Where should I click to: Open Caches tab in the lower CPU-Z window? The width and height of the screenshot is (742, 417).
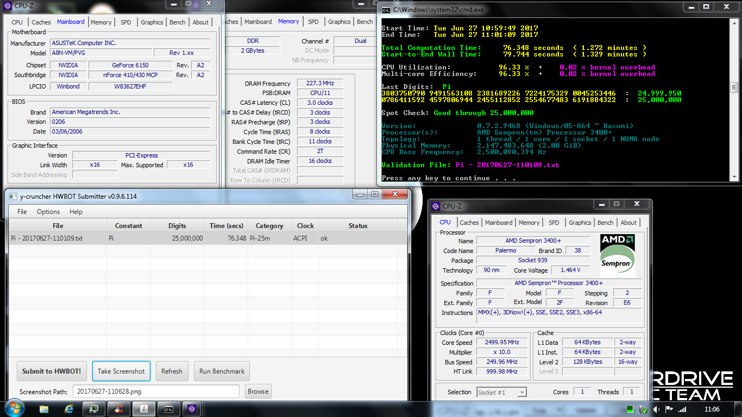tap(469, 223)
